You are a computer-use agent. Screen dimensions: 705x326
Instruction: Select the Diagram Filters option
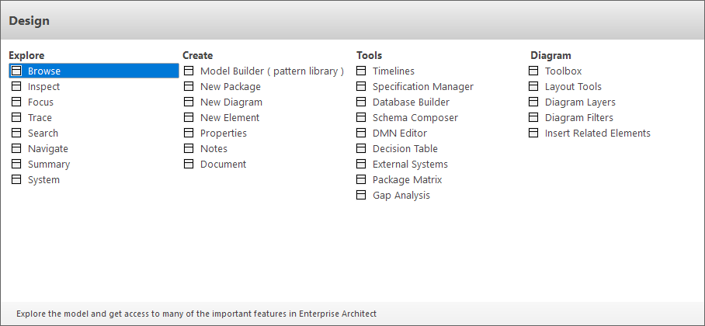point(578,117)
